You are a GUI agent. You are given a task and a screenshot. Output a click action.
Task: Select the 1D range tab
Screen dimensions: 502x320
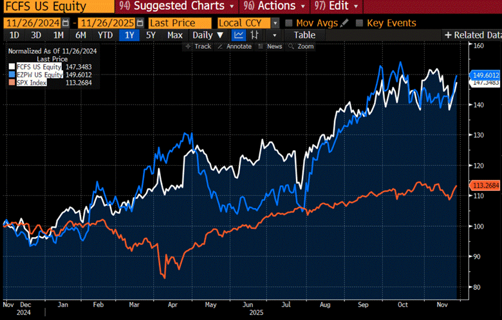(14, 35)
